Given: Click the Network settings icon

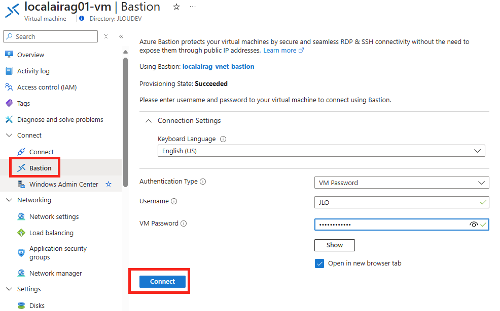Looking at the screenshot, I should coord(21,216).
